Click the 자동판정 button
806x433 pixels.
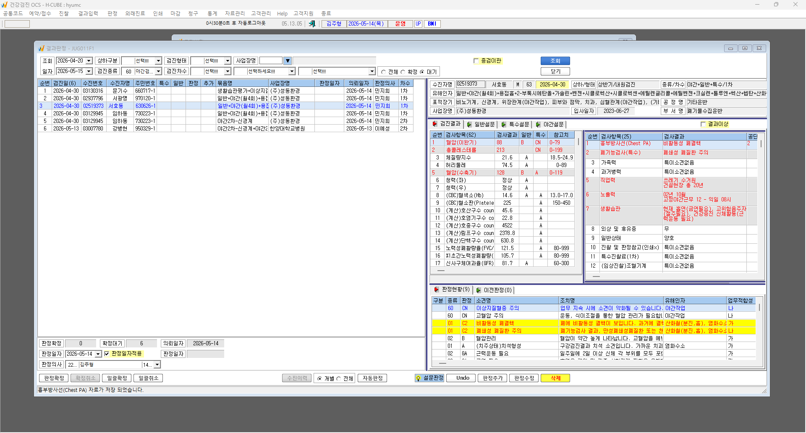(x=372, y=378)
